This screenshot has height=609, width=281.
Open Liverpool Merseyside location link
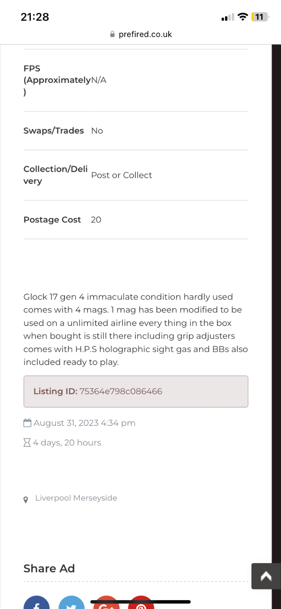click(x=76, y=498)
